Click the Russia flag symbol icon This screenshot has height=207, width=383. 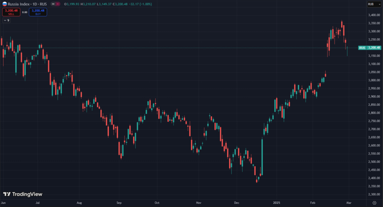click(x=5, y=4)
